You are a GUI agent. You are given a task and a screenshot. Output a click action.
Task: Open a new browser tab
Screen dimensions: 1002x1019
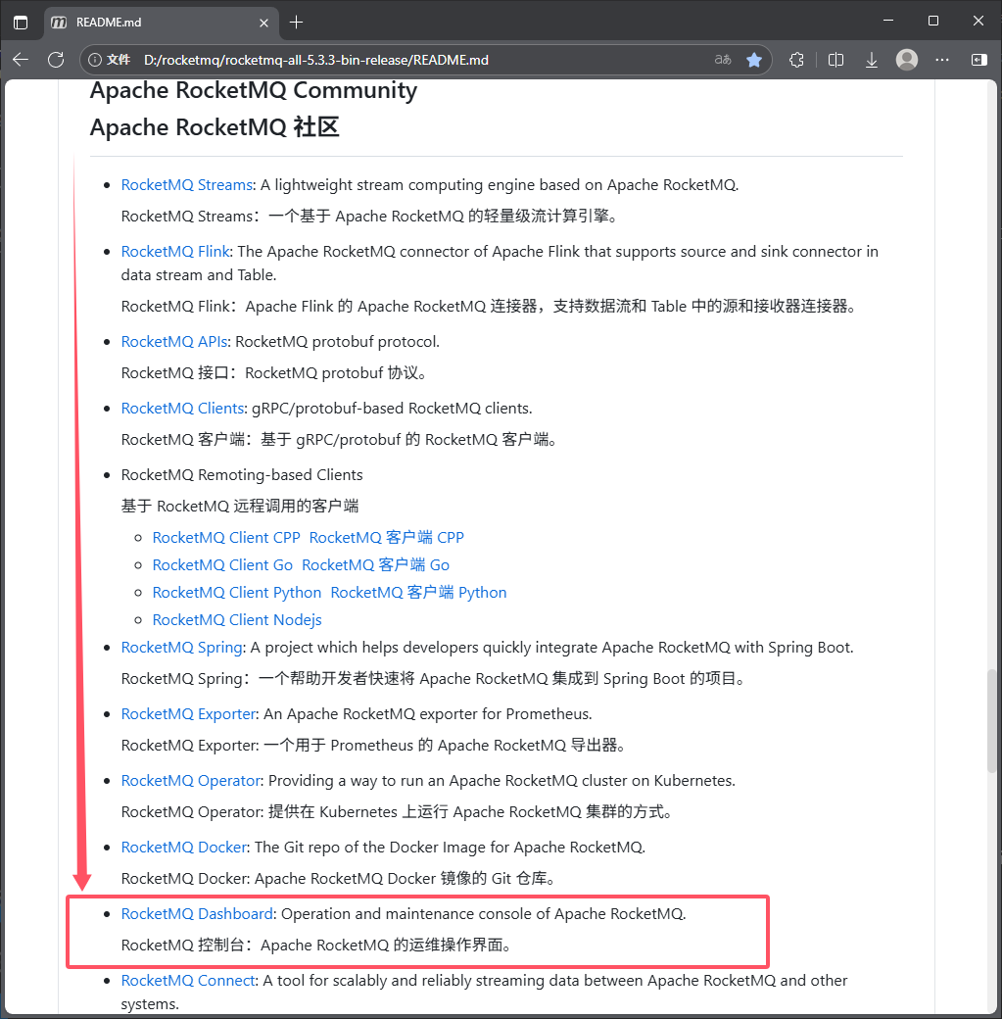click(x=296, y=22)
